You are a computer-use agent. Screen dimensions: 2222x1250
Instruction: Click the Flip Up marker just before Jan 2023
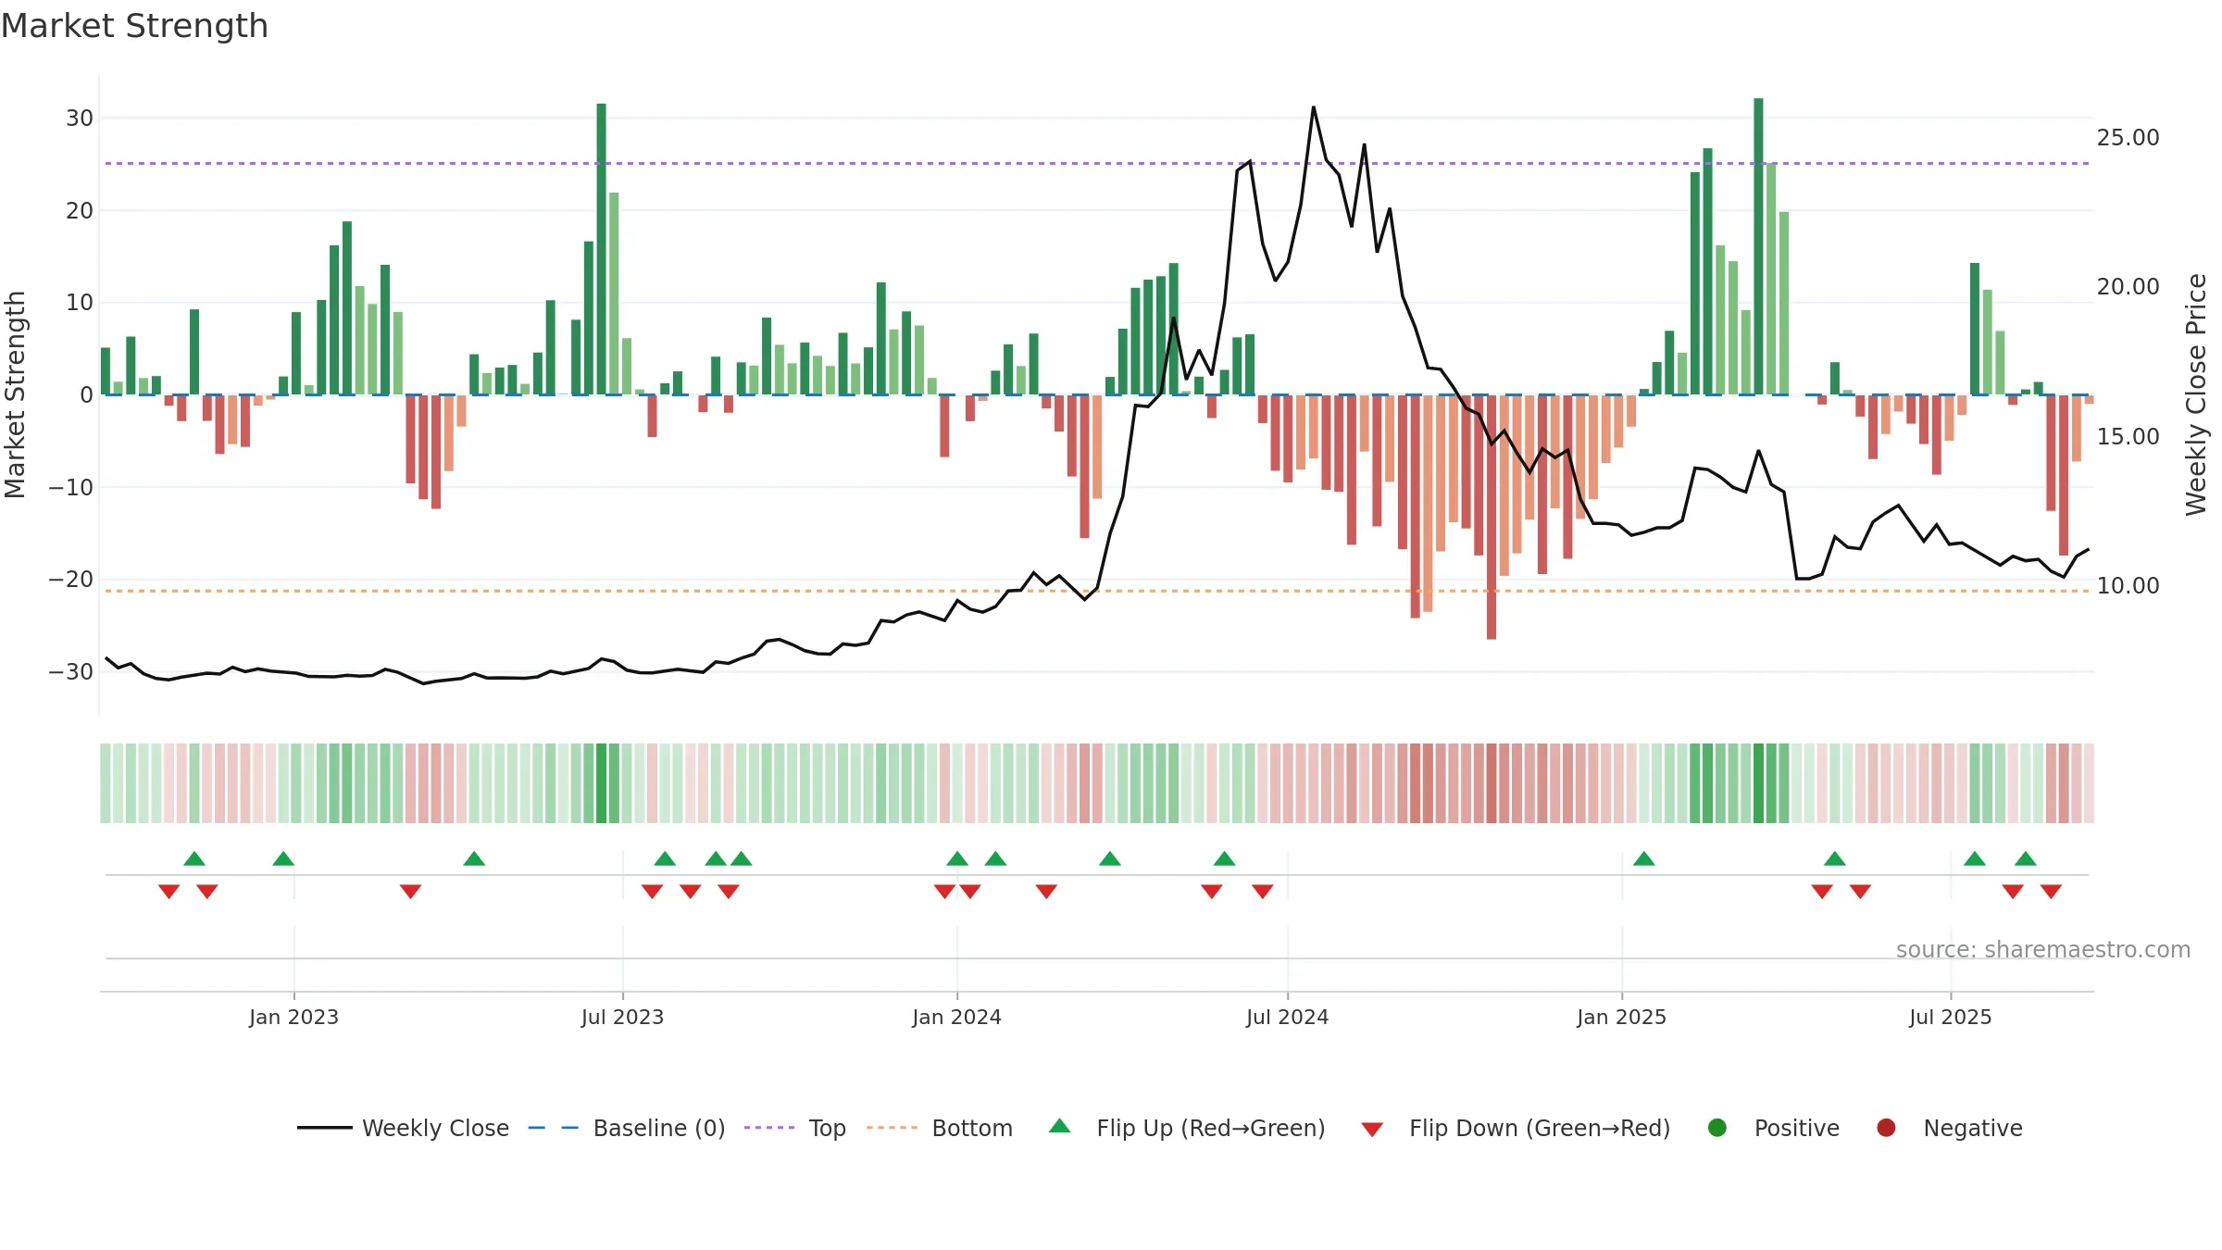point(283,858)
